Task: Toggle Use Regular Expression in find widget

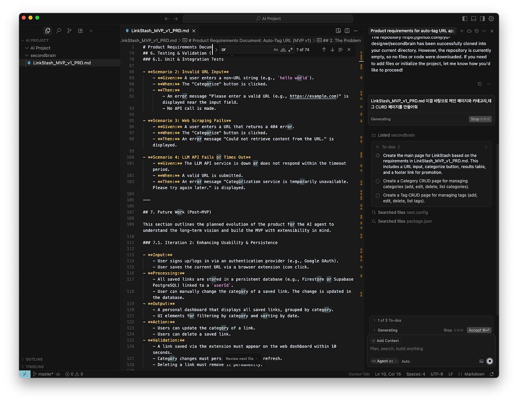Action: 291,50
